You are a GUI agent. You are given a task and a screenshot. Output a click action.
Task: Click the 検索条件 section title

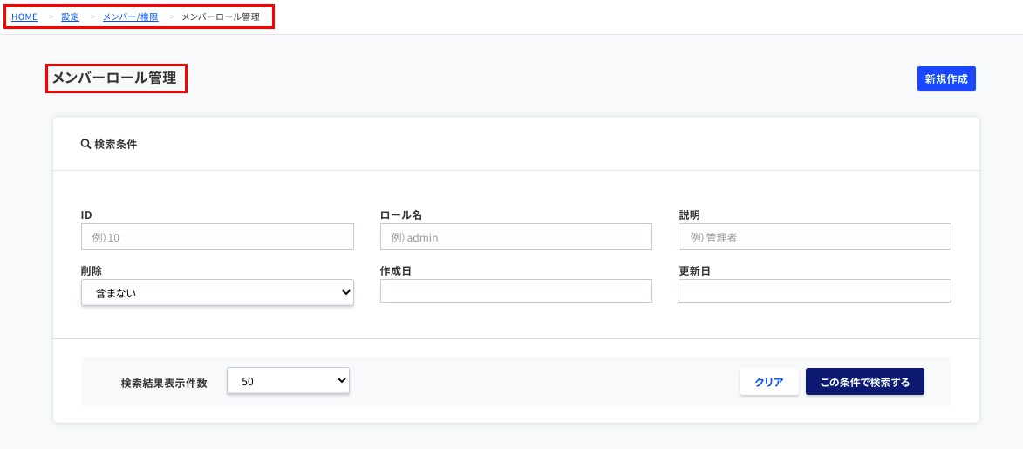115,144
